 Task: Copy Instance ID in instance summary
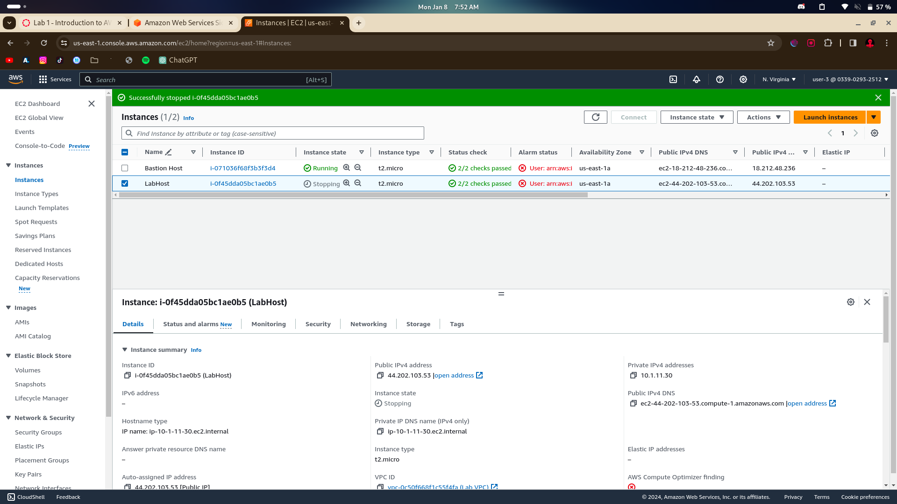[x=127, y=375]
